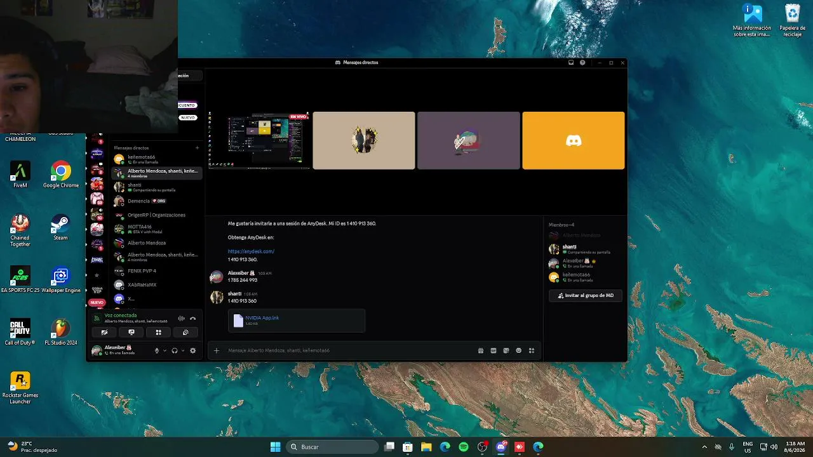Viewport: 813px width, 457px height.
Task: Click Alexeiber's avatar in chat
Action: click(217, 276)
